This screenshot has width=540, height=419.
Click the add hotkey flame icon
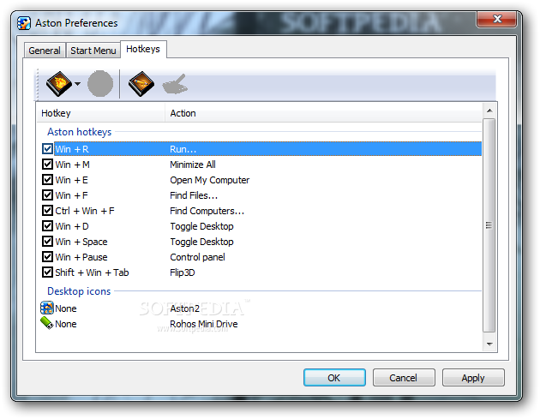59,84
